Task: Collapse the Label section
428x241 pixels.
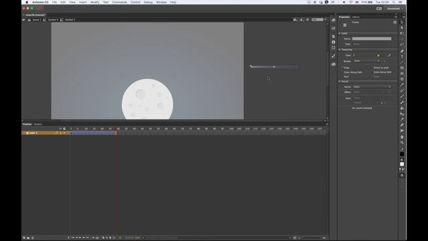Action: 340,33
